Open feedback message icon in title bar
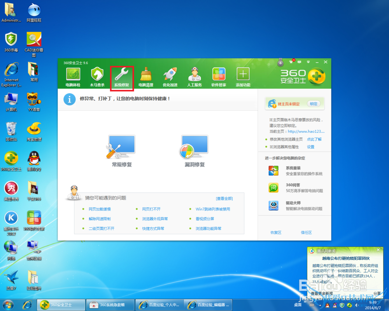 click(x=300, y=62)
